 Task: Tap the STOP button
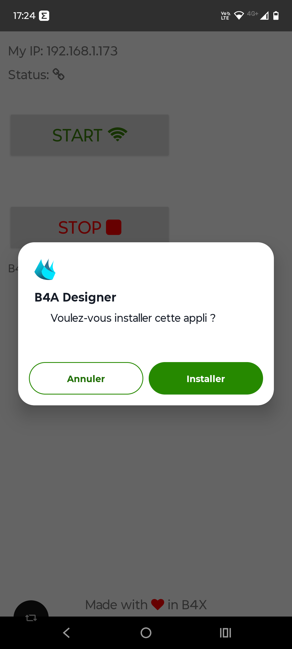(x=90, y=227)
